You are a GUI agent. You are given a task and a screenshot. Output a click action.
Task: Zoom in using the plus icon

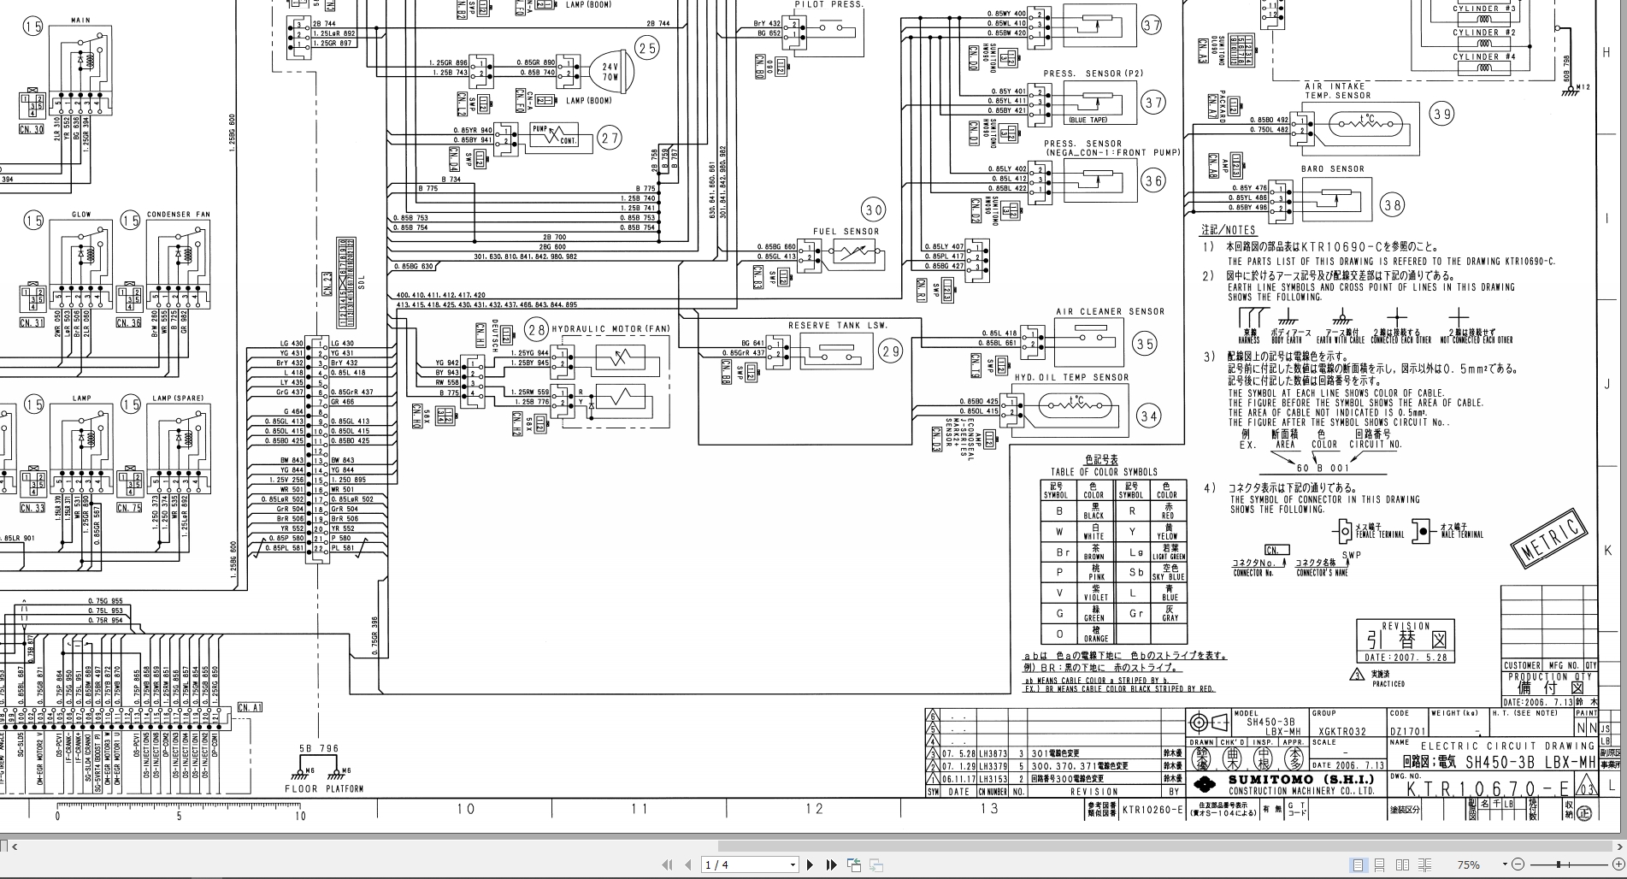(1618, 864)
